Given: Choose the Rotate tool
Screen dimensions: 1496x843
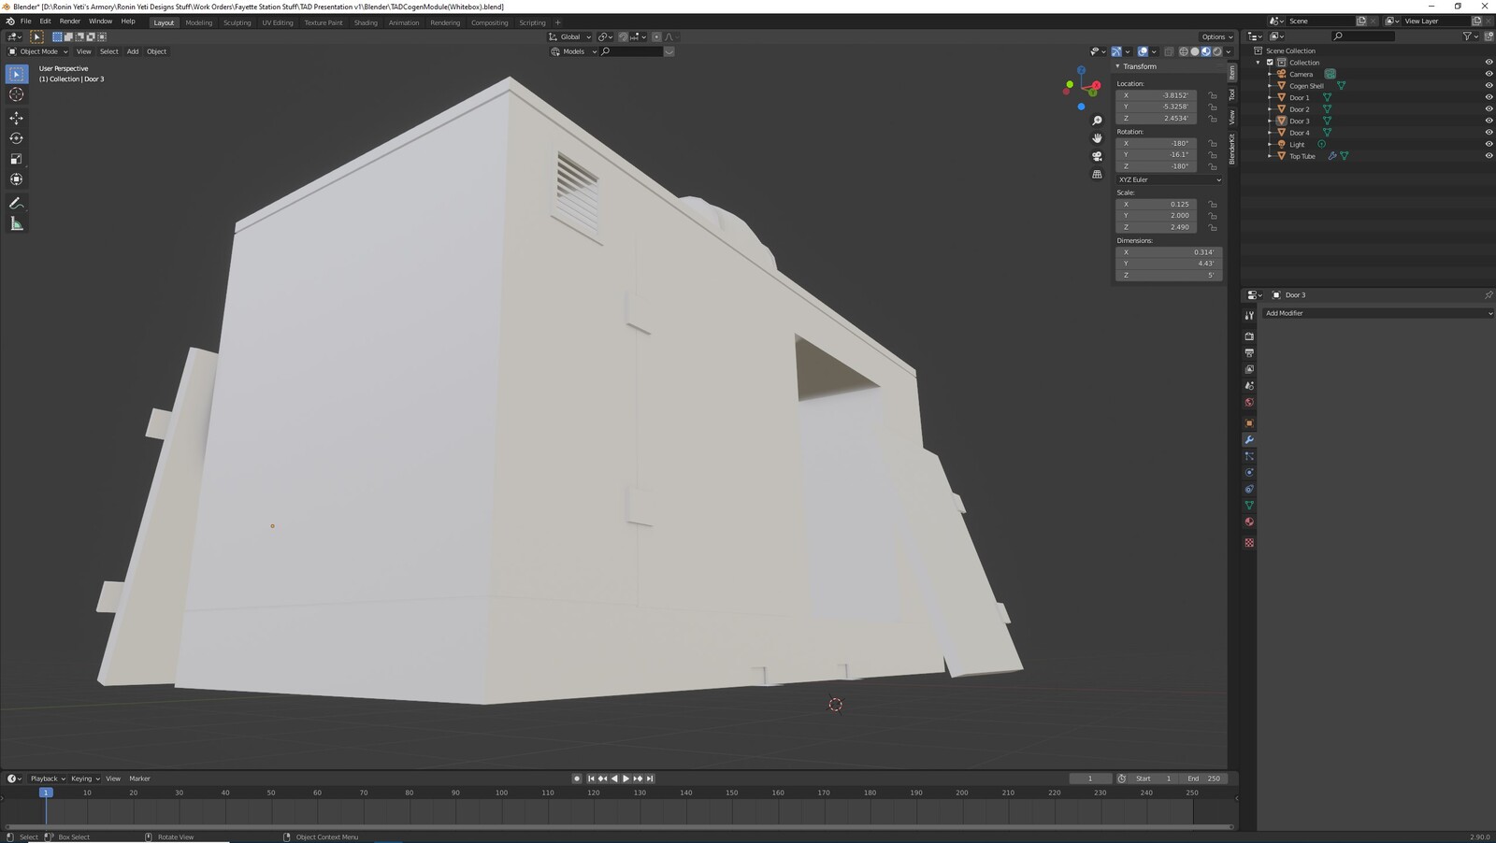Looking at the screenshot, I should [17, 138].
